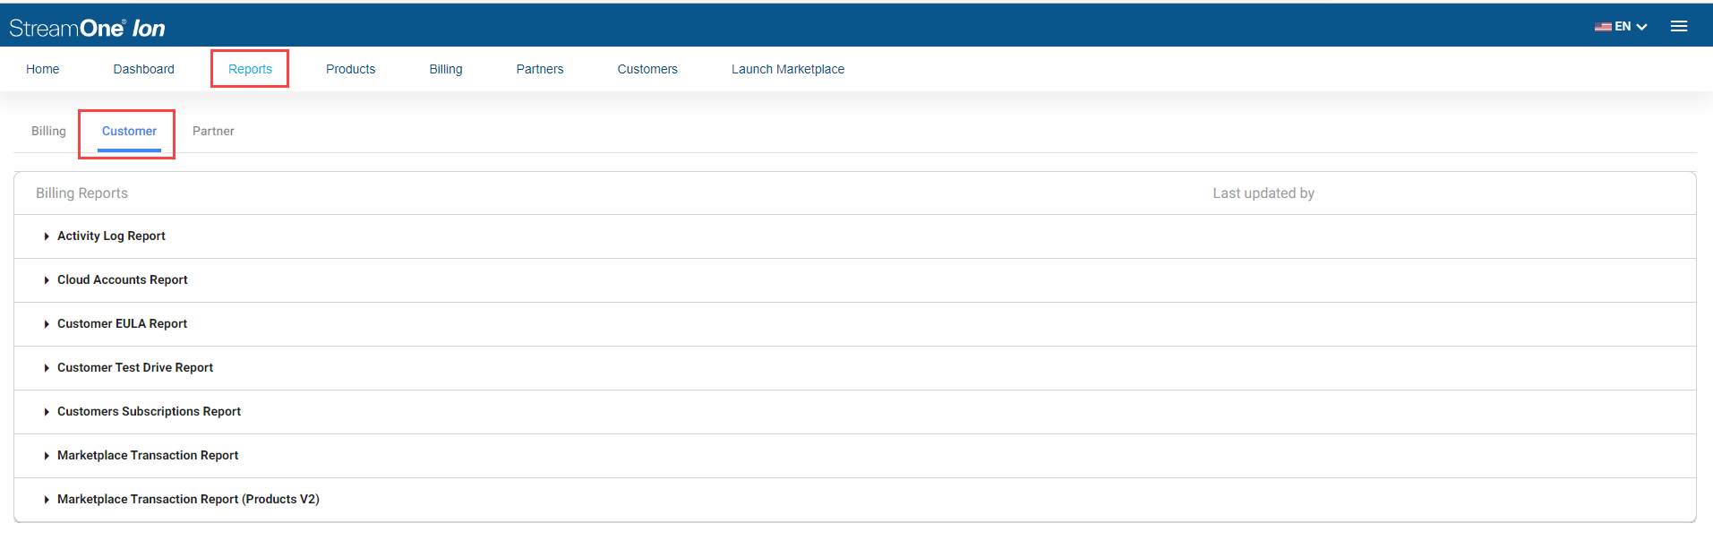Go to the Home menu item
The width and height of the screenshot is (1713, 549).
tap(43, 69)
